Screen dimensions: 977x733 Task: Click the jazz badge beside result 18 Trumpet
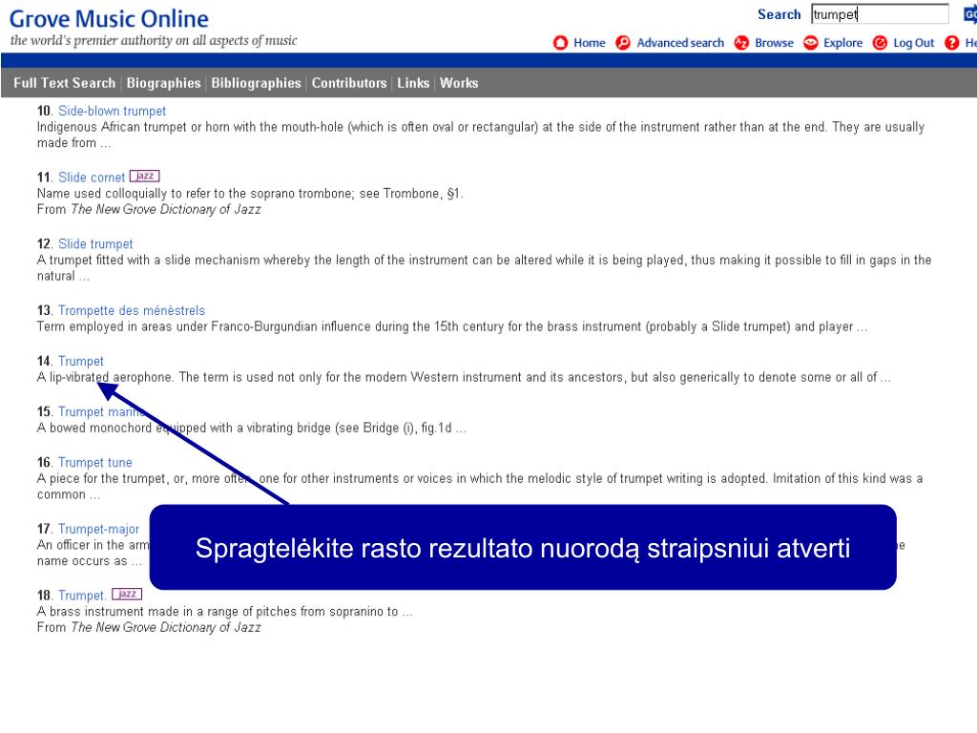pos(127,594)
